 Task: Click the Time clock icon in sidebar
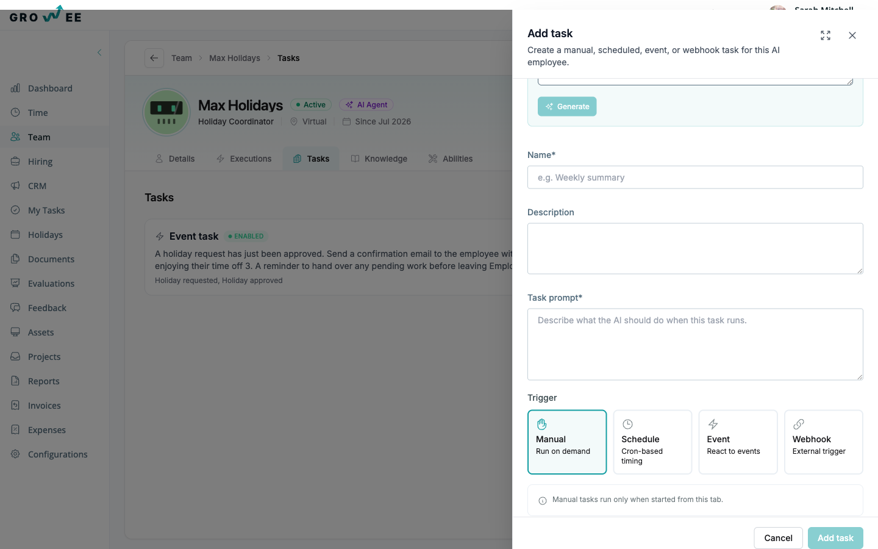pyautogui.click(x=15, y=113)
